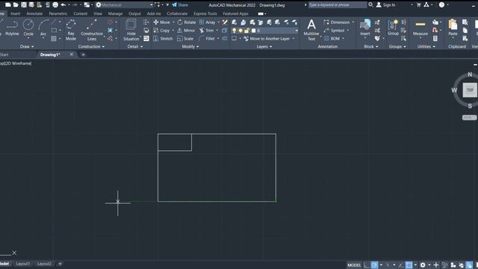The height and width of the screenshot is (269, 478).
Task: Click the Save icon in quick access toolbar
Action: pyautogui.click(x=23, y=5)
